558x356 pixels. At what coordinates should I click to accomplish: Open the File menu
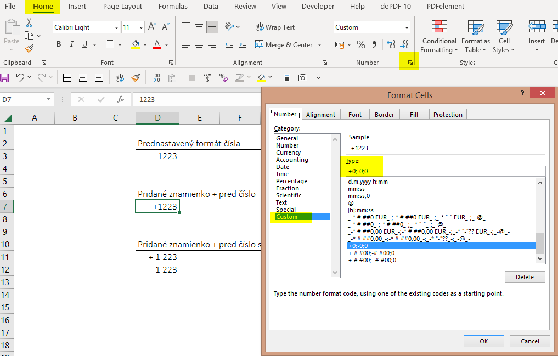10,7
